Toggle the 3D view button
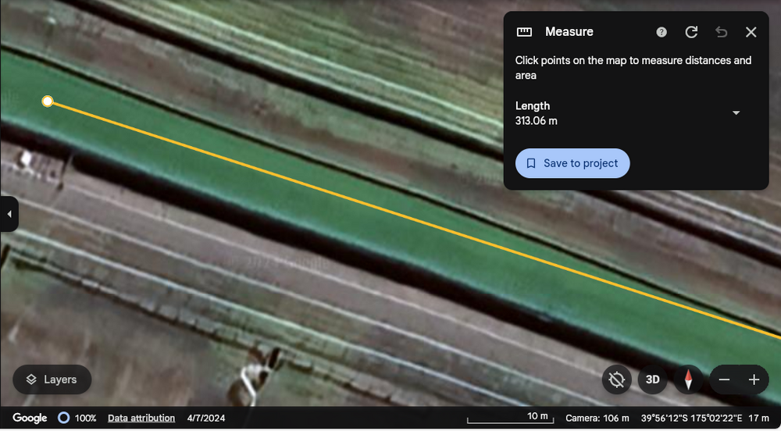The height and width of the screenshot is (431, 781). (x=652, y=379)
